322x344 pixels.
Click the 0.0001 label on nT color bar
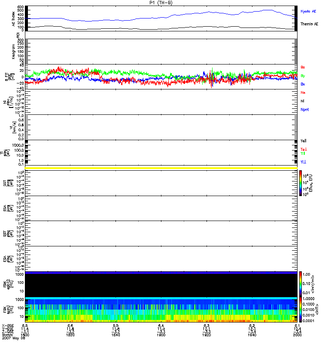click(x=308, y=321)
